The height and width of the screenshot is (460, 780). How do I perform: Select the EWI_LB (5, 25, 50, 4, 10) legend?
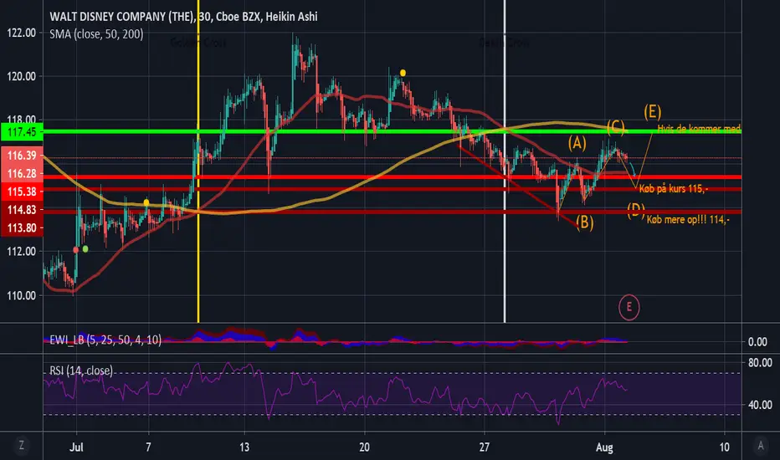(x=105, y=340)
